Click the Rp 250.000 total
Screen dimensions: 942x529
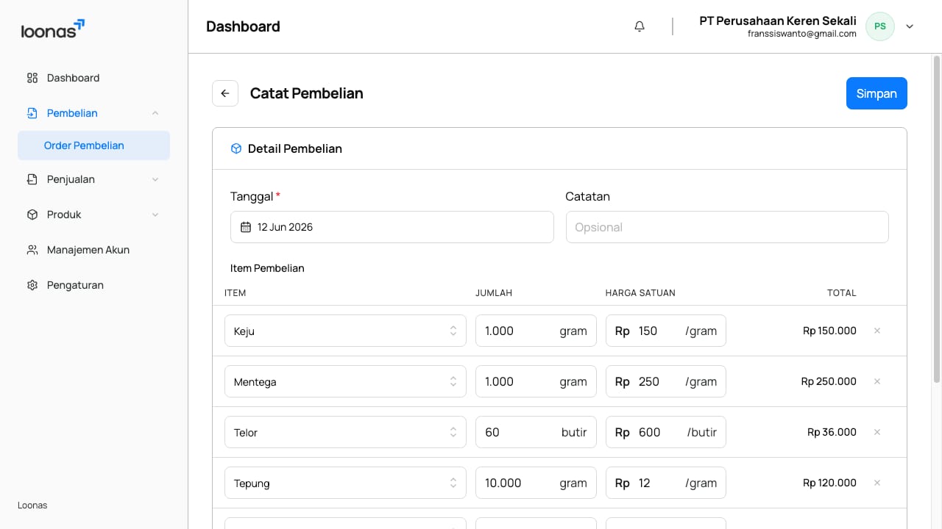(829, 381)
